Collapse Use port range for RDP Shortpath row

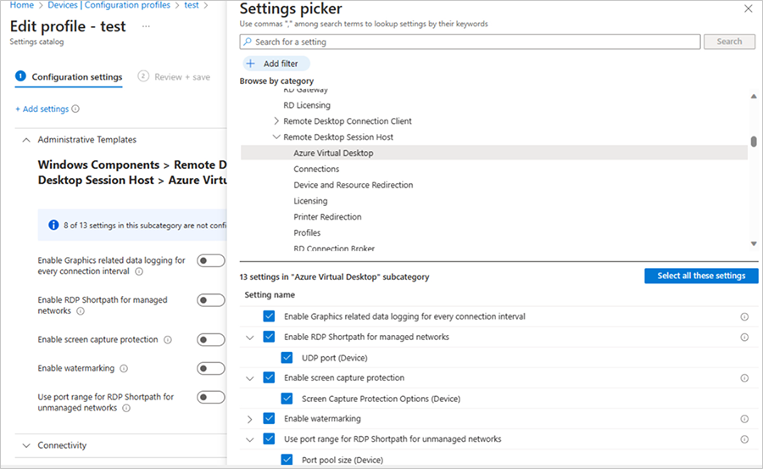[x=249, y=440]
